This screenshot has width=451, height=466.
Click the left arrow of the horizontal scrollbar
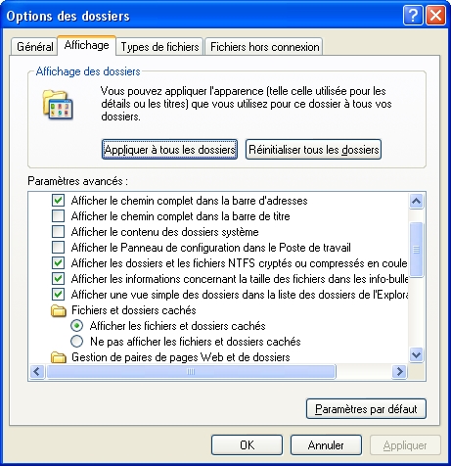pyautogui.click(x=37, y=371)
